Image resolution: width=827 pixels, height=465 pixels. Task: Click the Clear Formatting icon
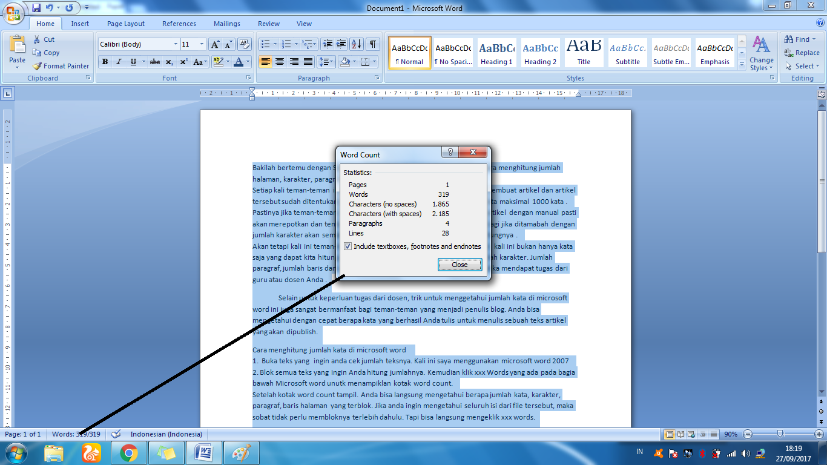tap(245, 44)
